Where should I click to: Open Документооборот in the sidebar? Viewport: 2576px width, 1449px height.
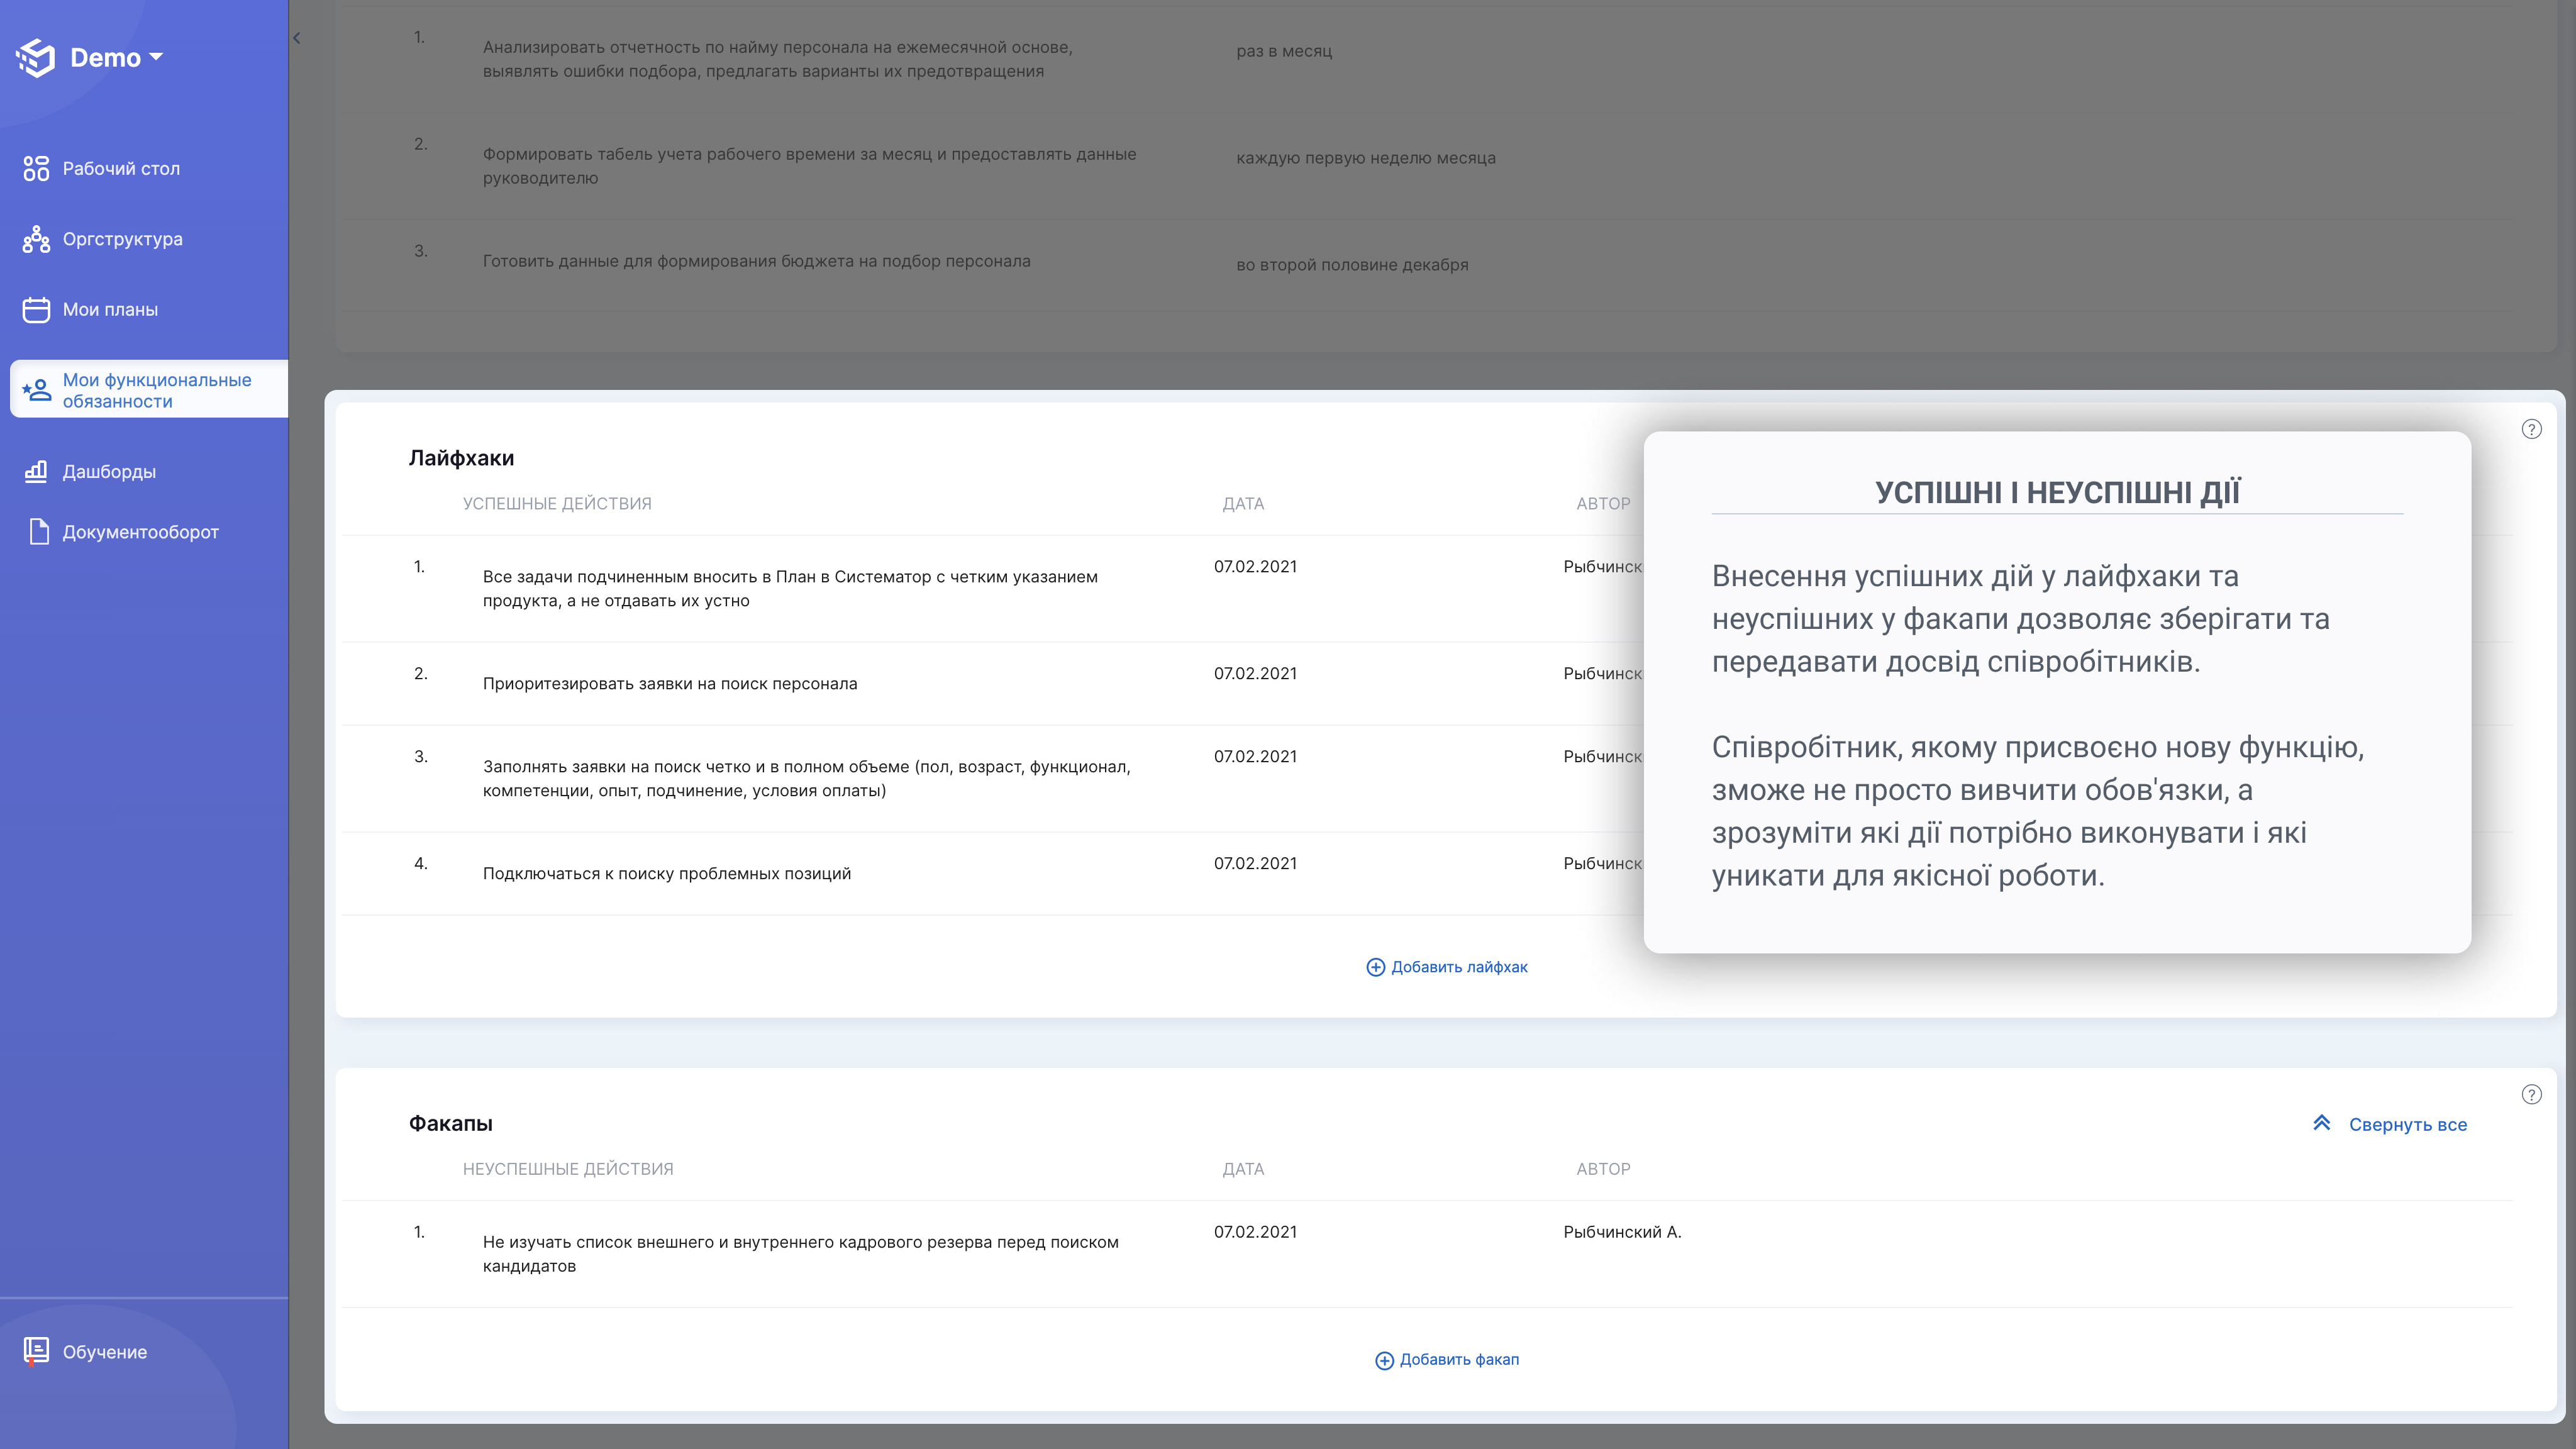[x=140, y=532]
